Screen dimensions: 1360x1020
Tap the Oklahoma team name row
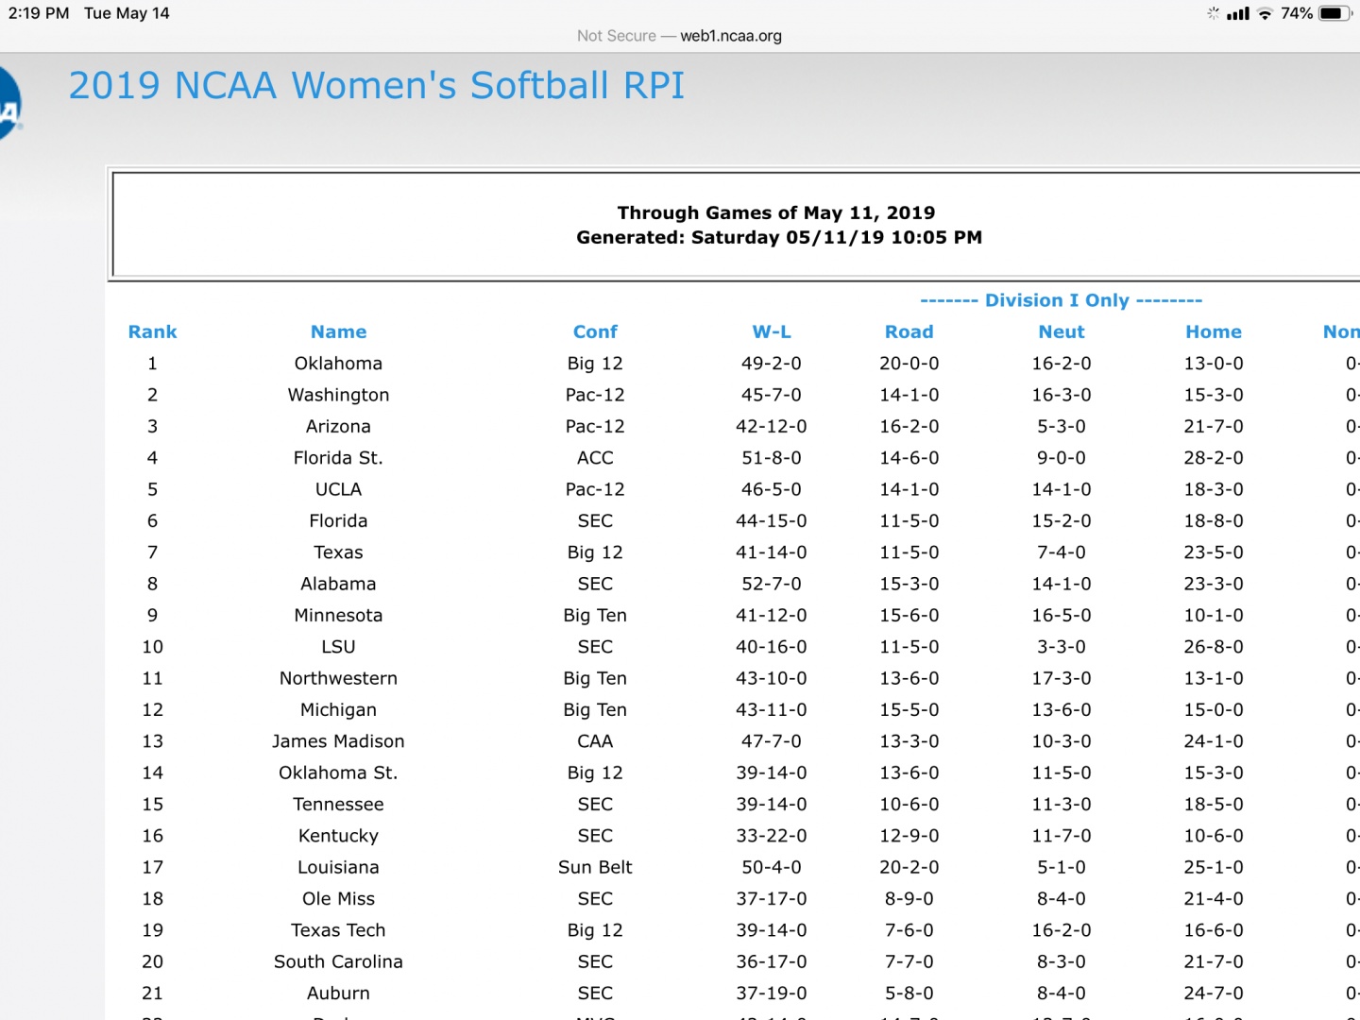tap(338, 364)
